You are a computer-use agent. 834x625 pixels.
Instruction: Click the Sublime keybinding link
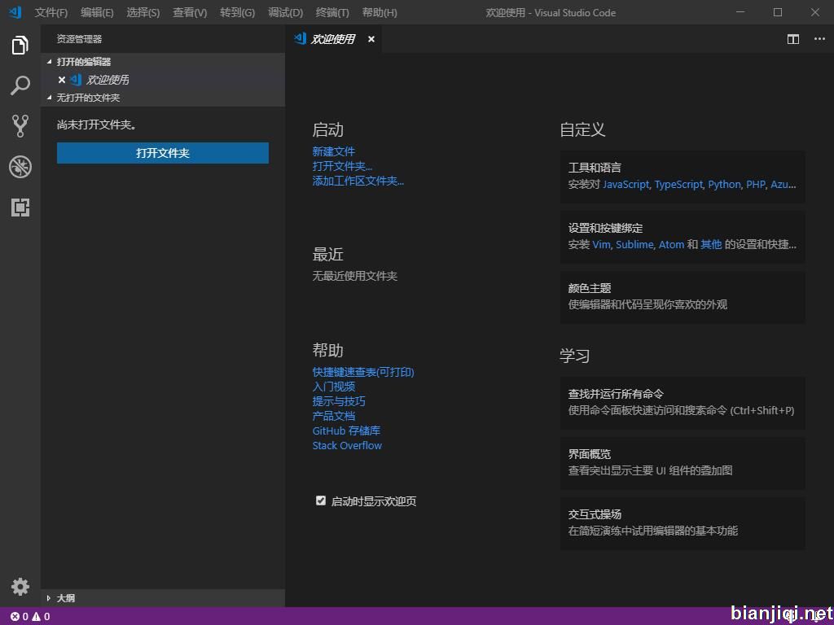[x=634, y=244]
